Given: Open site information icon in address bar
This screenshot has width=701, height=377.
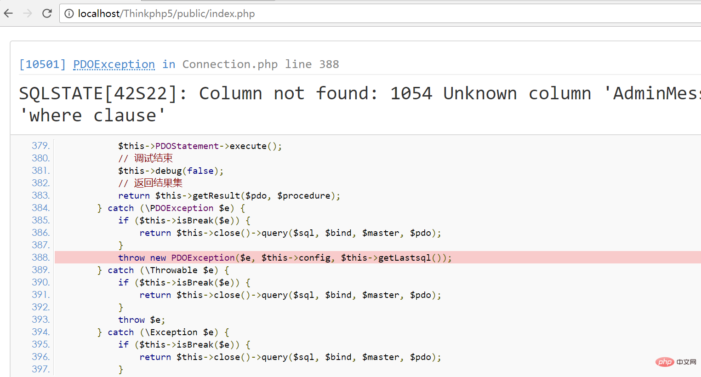Looking at the screenshot, I should tap(69, 14).
